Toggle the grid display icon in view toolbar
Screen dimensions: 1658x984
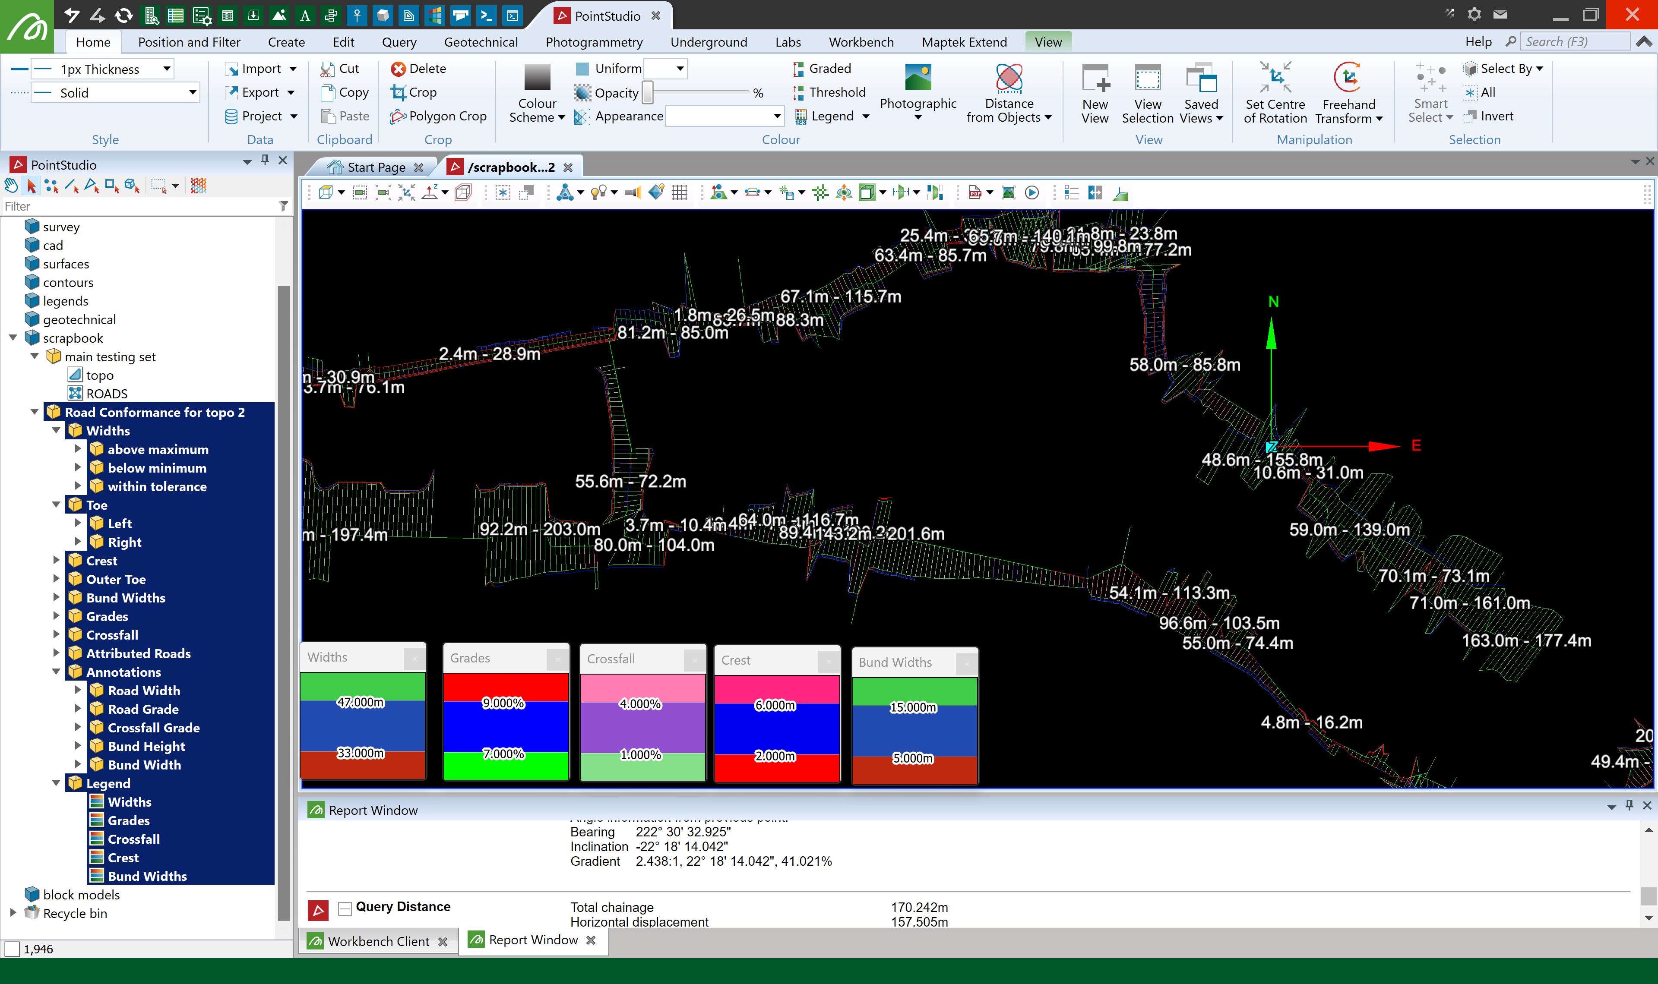[x=680, y=193]
